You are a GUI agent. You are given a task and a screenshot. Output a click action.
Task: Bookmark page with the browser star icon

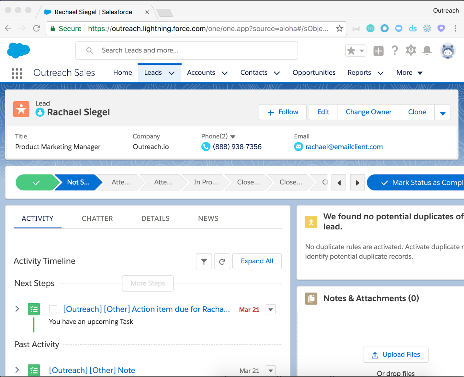[339, 28]
